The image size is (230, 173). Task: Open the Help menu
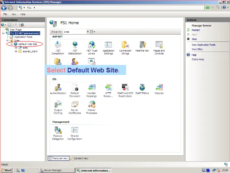click(x=23, y=14)
